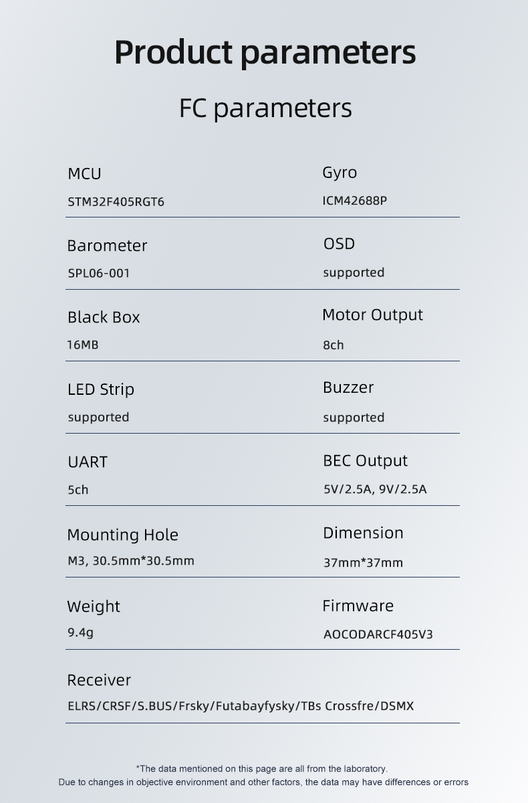The height and width of the screenshot is (803, 528).
Task: Select the Dimension value 37mm*37mm
Action: coord(363,562)
